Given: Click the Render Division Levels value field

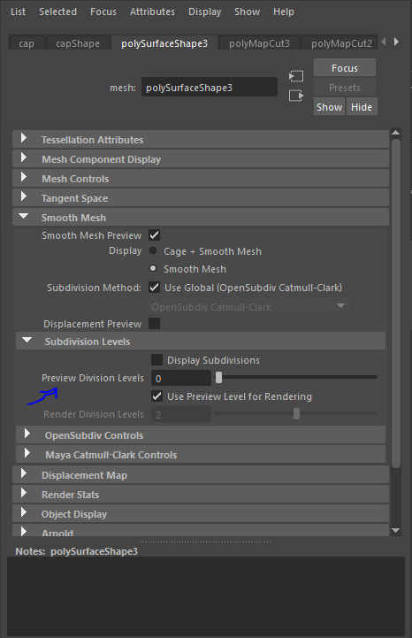Looking at the screenshot, I should tap(181, 414).
